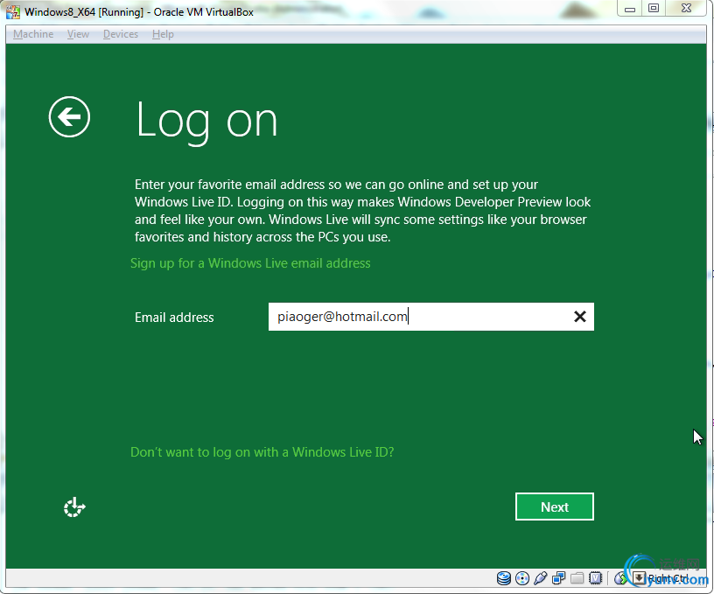Click the virtualization CPU chip icon
Image resolution: width=714 pixels, height=594 pixels.
tap(595, 578)
